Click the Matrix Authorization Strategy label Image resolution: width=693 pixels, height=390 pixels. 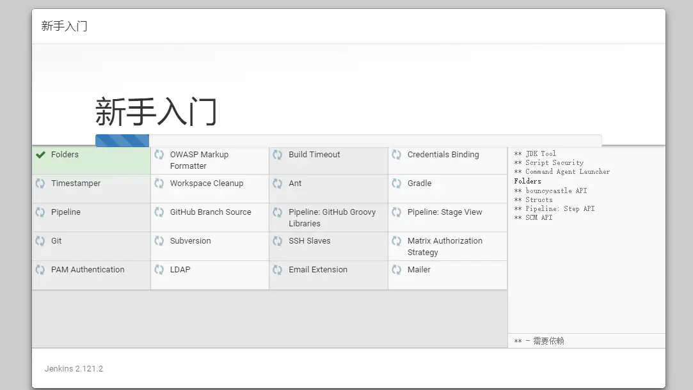pos(445,246)
